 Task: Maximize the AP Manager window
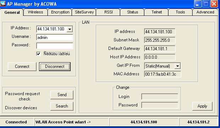point(206,4)
